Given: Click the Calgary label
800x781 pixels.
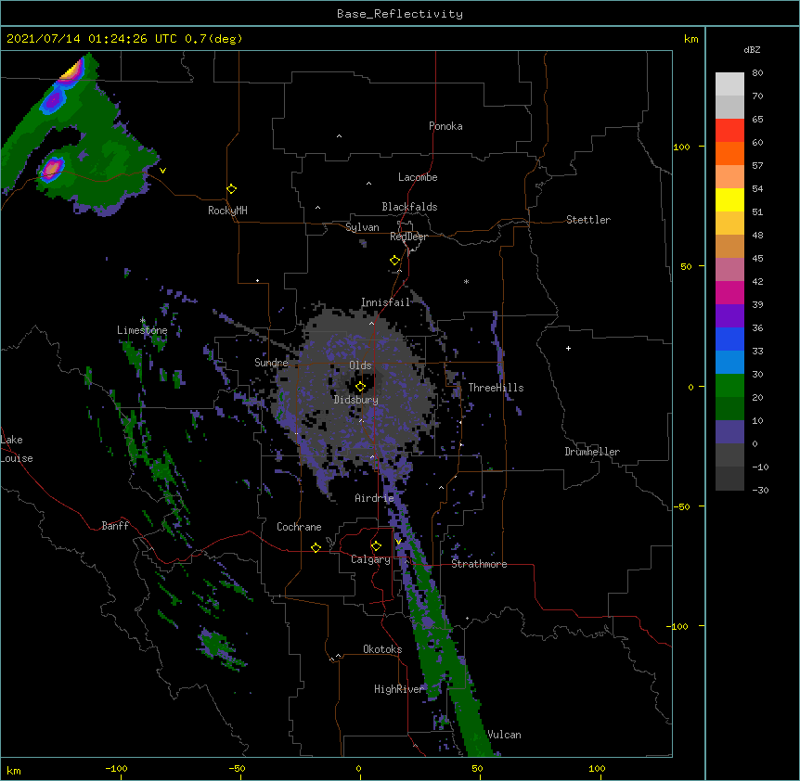Looking at the screenshot, I should click(371, 559).
